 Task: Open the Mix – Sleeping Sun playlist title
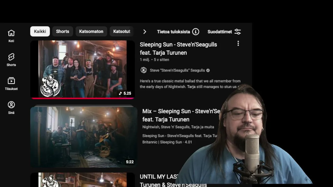coord(181,115)
